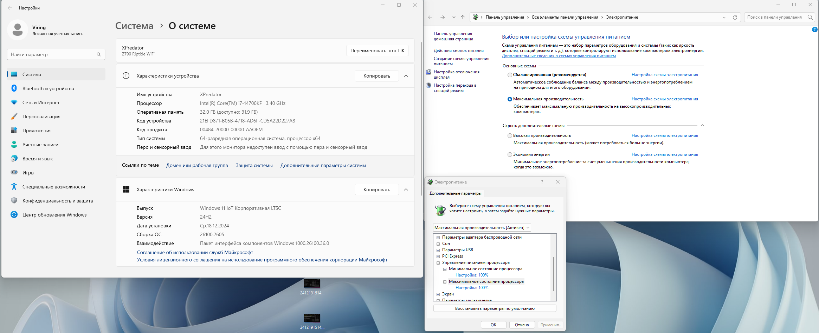Collapse Скрыть дополнительные схемы with its chevron
819x333 pixels.
click(x=702, y=126)
